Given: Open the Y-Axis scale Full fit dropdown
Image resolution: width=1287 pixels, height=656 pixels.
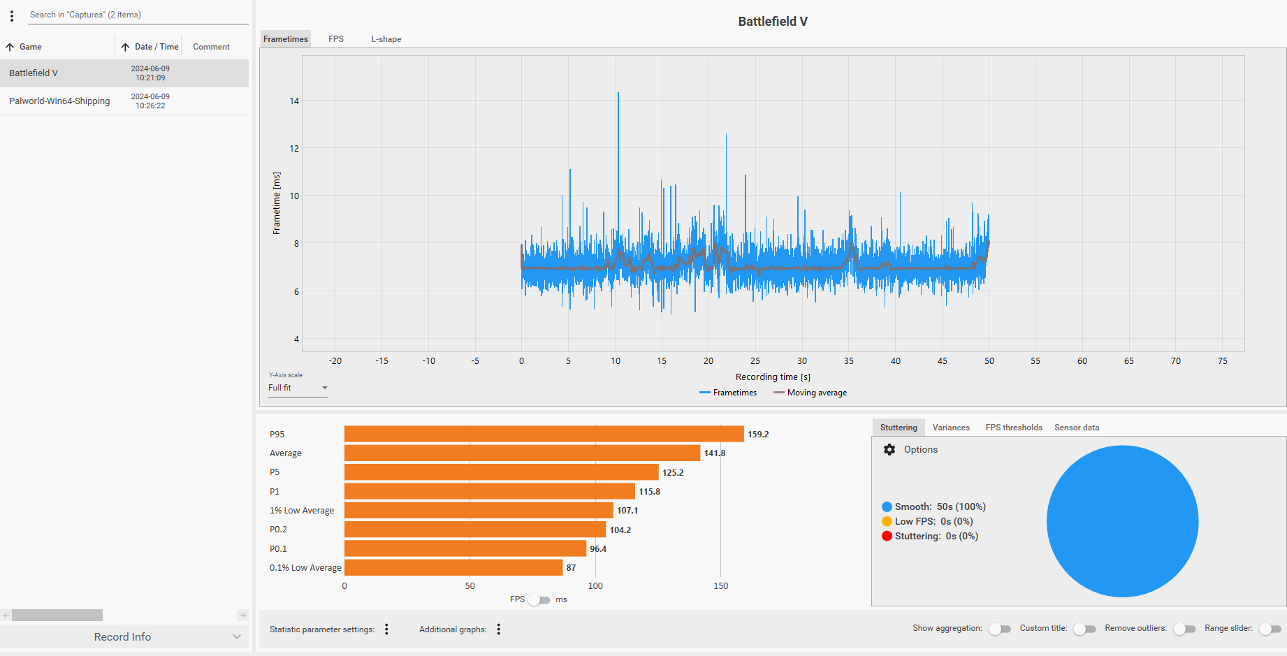Looking at the screenshot, I should click(x=298, y=388).
